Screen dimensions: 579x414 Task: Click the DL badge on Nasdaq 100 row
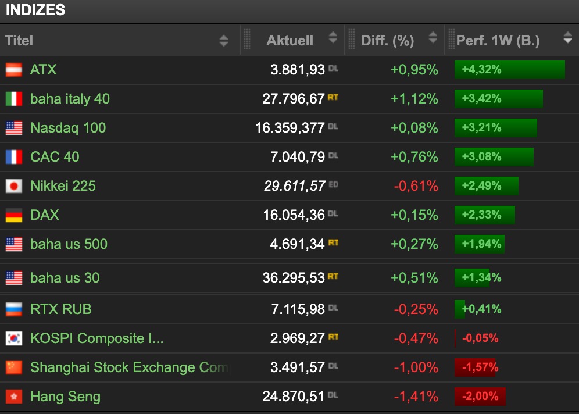pos(333,126)
